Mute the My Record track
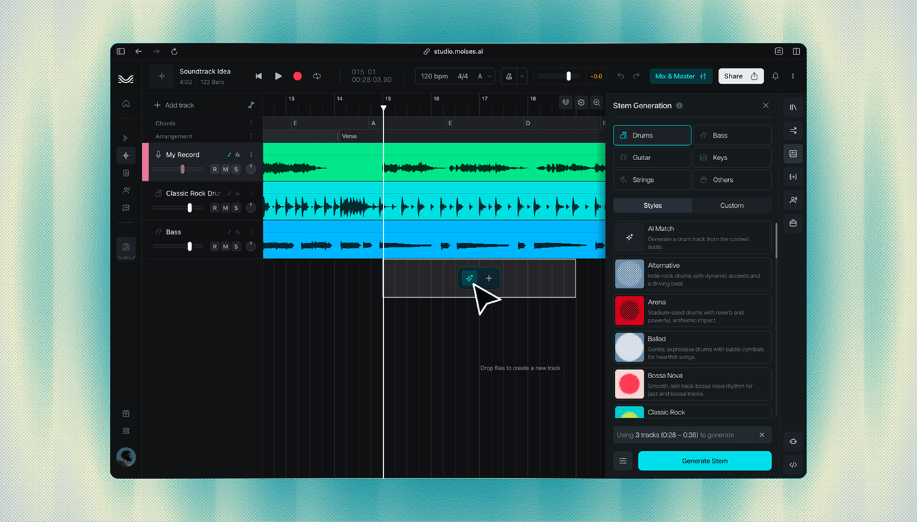This screenshot has width=917, height=522. point(226,169)
